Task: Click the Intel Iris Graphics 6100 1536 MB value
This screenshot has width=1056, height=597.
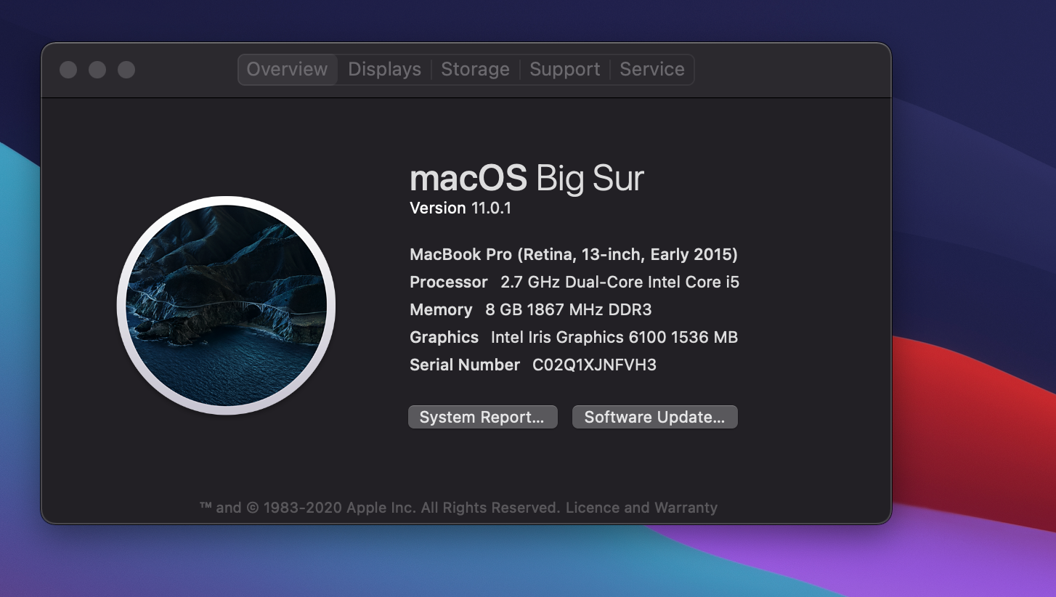Action: (614, 337)
